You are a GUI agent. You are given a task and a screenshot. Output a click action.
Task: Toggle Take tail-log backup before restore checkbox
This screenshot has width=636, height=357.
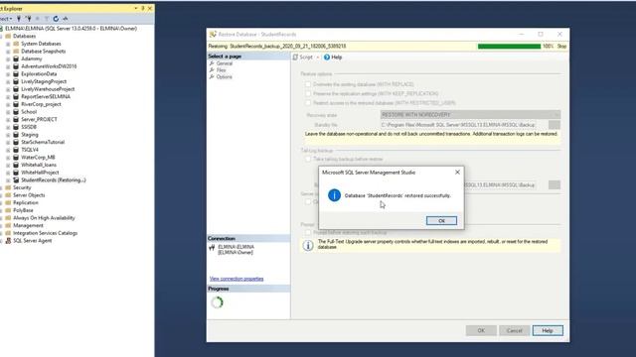pyautogui.click(x=308, y=159)
